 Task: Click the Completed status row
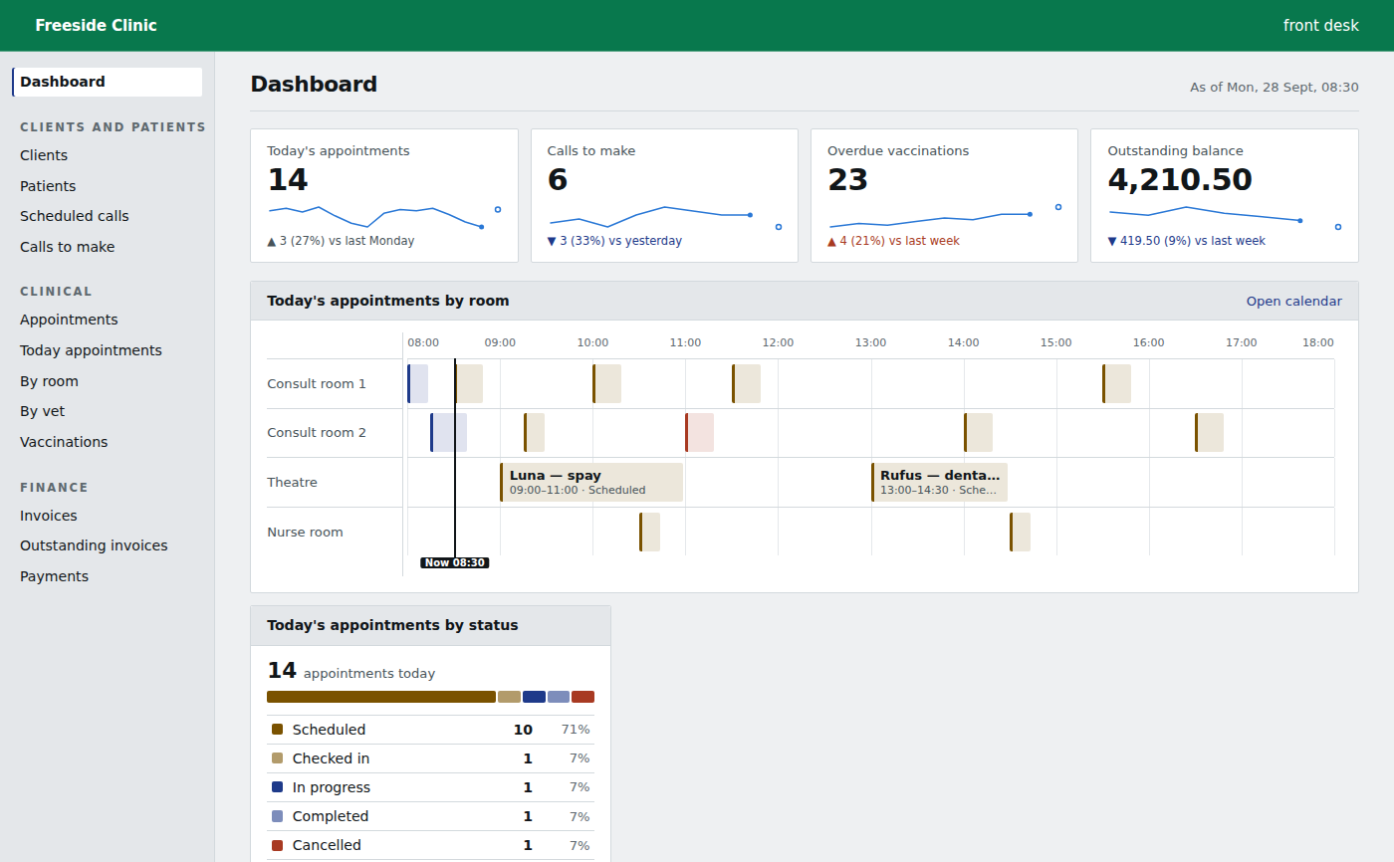pos(430,816)
